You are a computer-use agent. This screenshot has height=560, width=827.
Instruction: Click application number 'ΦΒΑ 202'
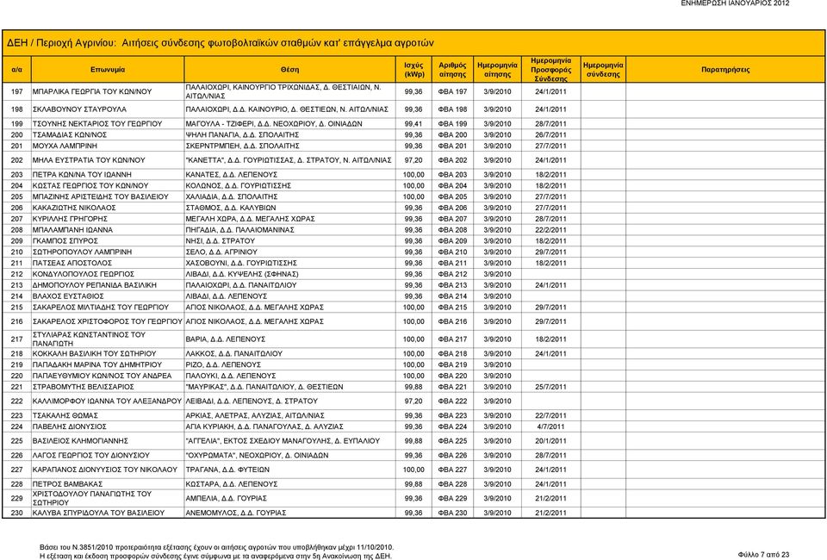(452, 160)
